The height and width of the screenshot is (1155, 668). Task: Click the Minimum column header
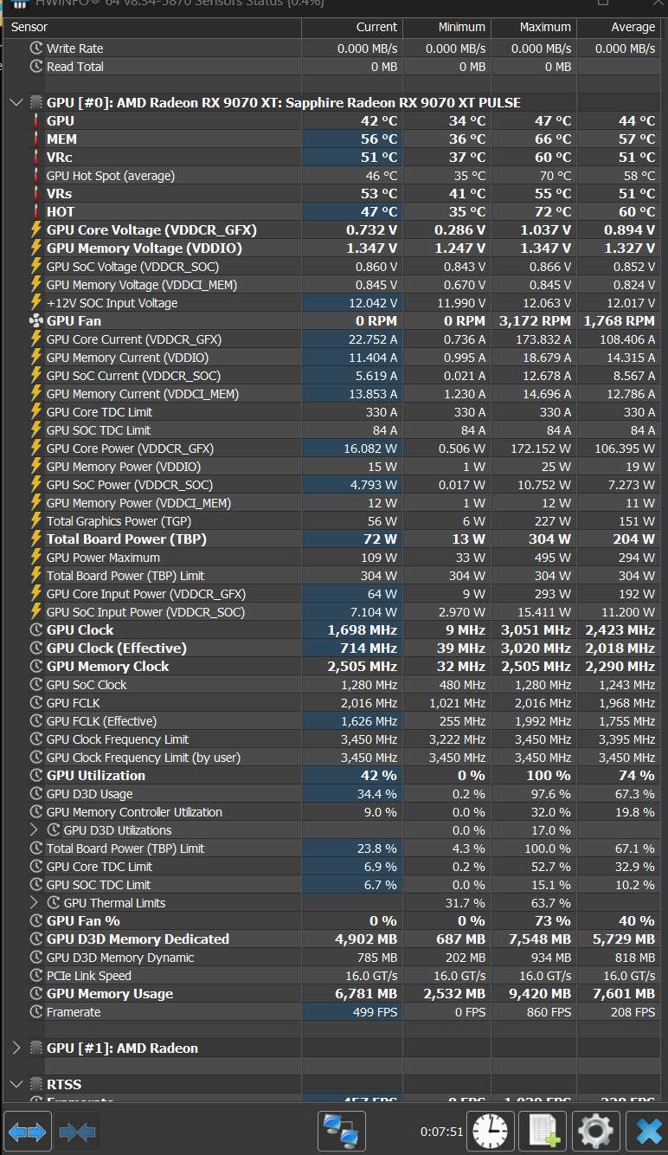click(x=446, y=27)
